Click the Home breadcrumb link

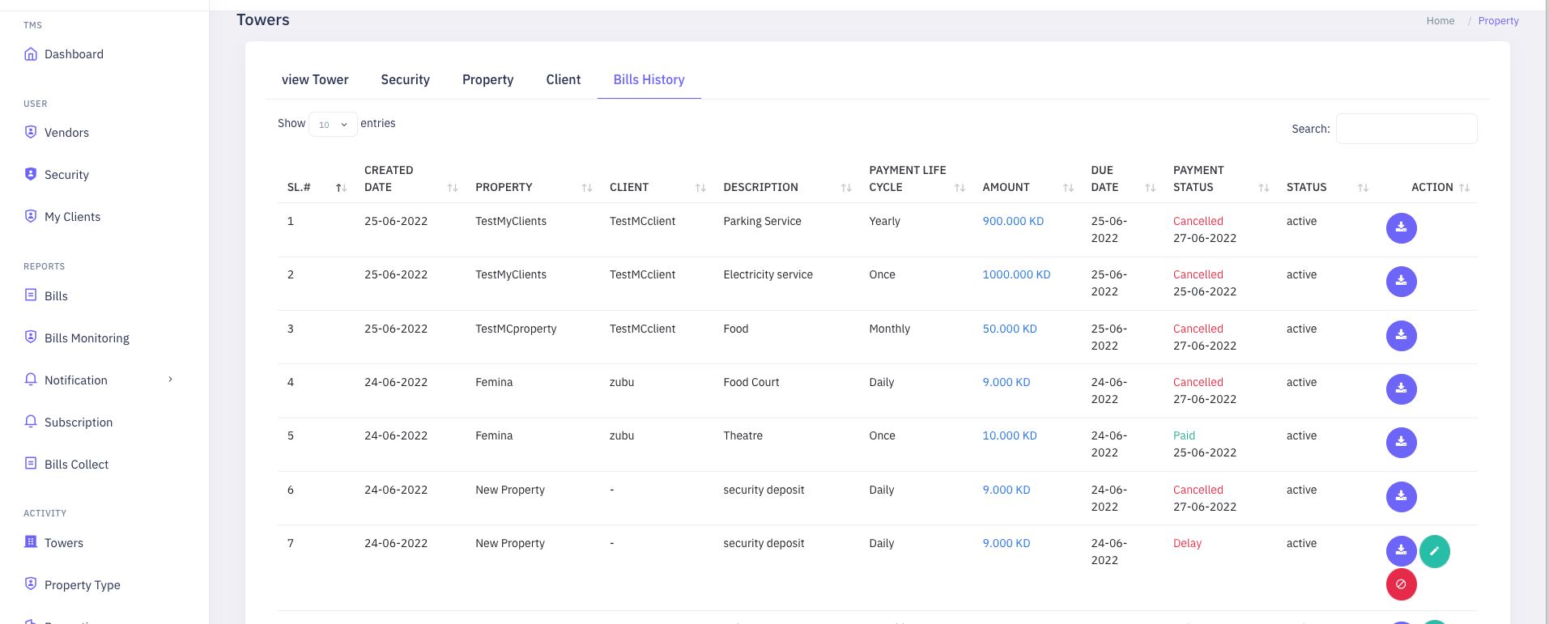click(1440, 21)
